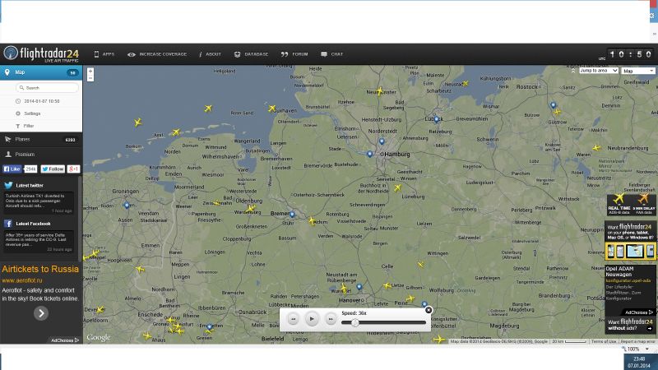658x370 pixels.
Task: Click the airport marker at Lübeck
Action: (x=437, y=119)
